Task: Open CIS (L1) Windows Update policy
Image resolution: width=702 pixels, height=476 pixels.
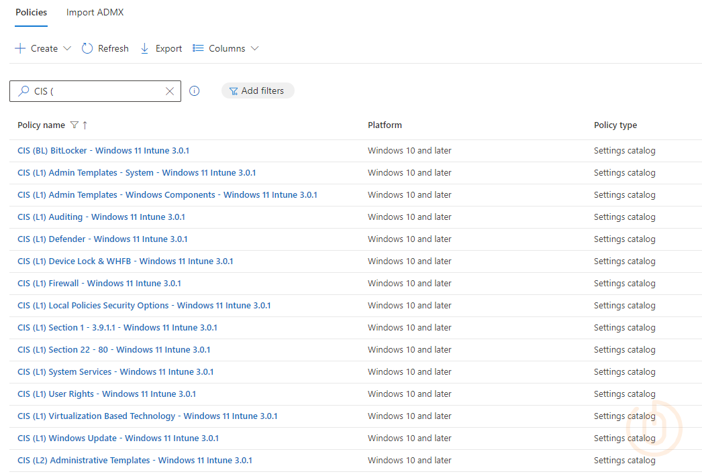Action: (118, 438)
